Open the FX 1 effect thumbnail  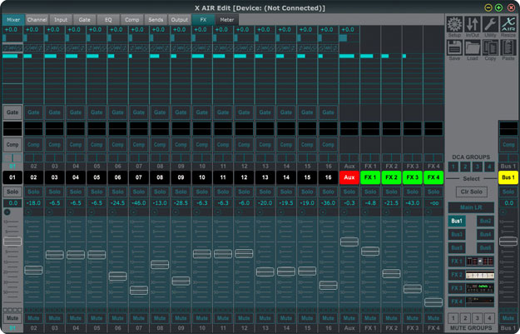coord(480,262)
